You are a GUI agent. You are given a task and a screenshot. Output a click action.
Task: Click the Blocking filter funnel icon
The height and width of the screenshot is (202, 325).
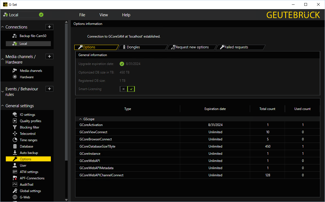15,127
